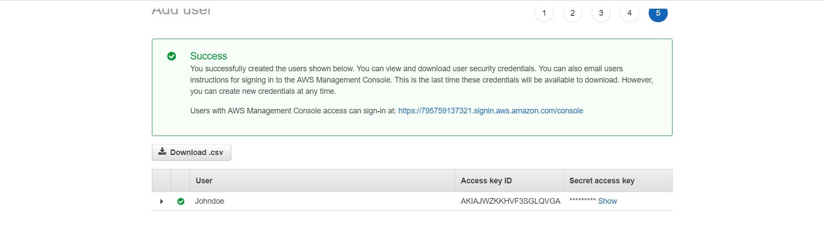Select the Johndoe user name
The image size is (824, 245).
pyautogui.click(x=210, y=201)
